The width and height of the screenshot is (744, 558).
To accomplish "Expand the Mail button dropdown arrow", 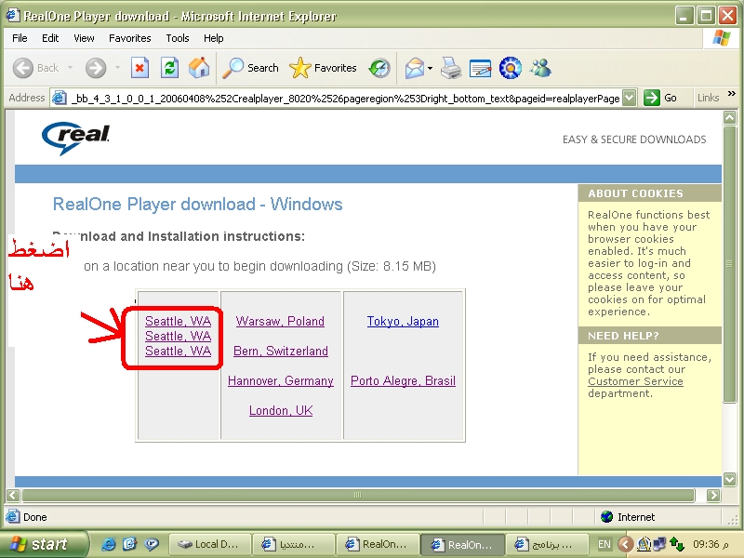I will pos(430,68).
